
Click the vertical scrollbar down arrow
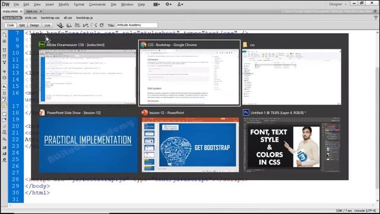(x=378, y=200)
